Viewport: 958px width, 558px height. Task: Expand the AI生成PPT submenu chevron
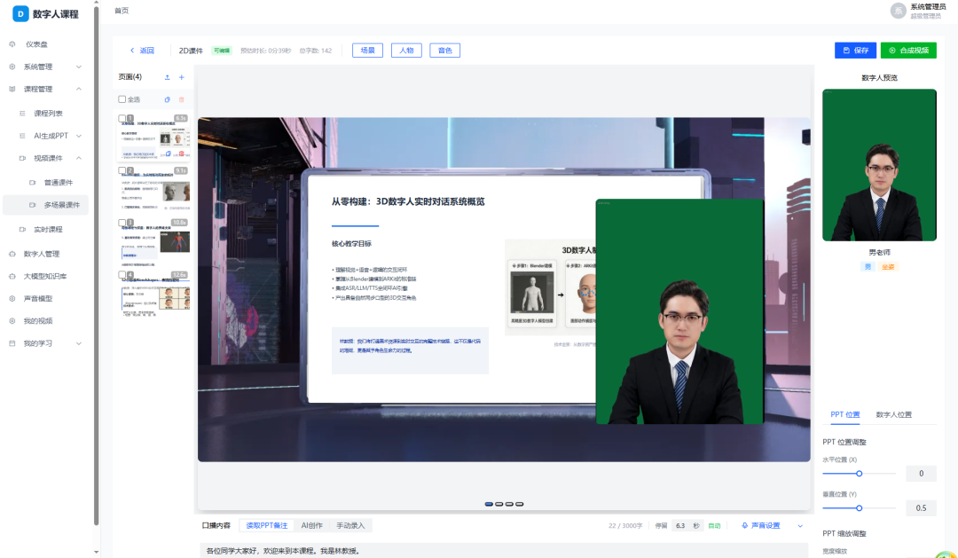click(79, 136)
